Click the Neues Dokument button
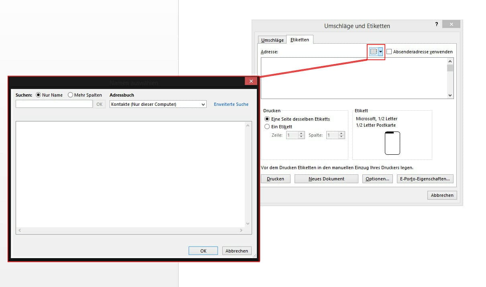 tap(326, 179)
